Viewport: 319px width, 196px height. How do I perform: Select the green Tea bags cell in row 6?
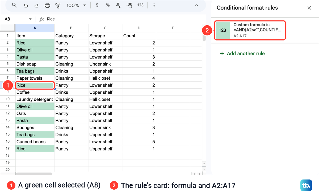tap(35, 71)
